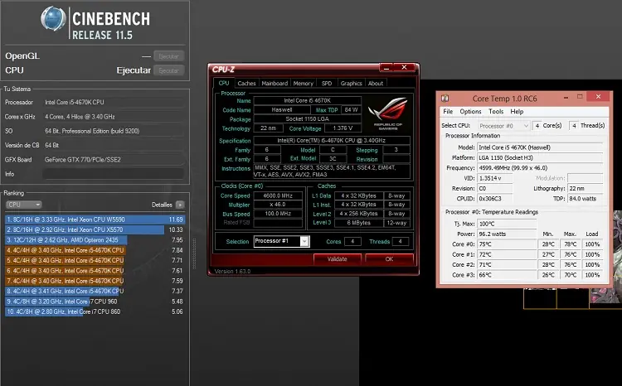Select ranking row 10 Intel Core i7 CPU 860
Viewport: 622px width, 386px height.
click(95, 311)
